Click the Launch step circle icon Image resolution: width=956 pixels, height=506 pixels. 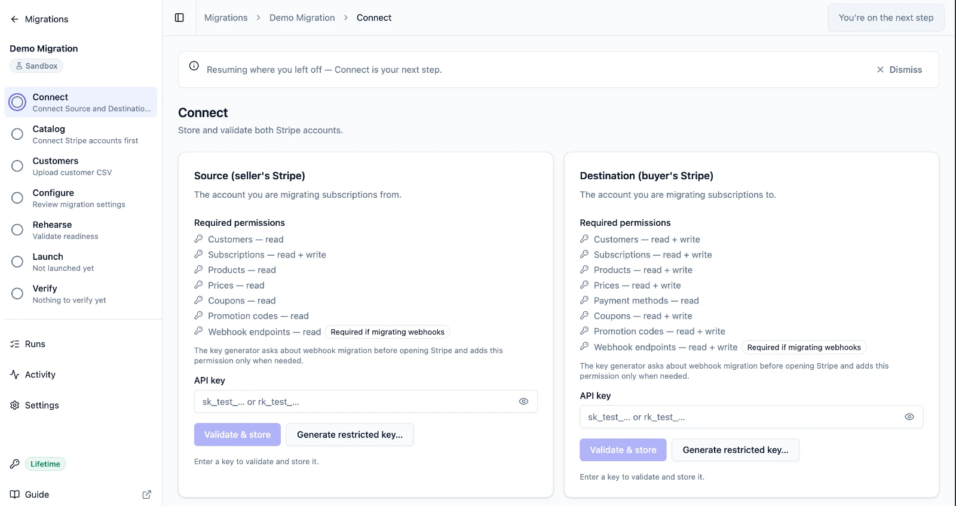click(x=17, y=262)
